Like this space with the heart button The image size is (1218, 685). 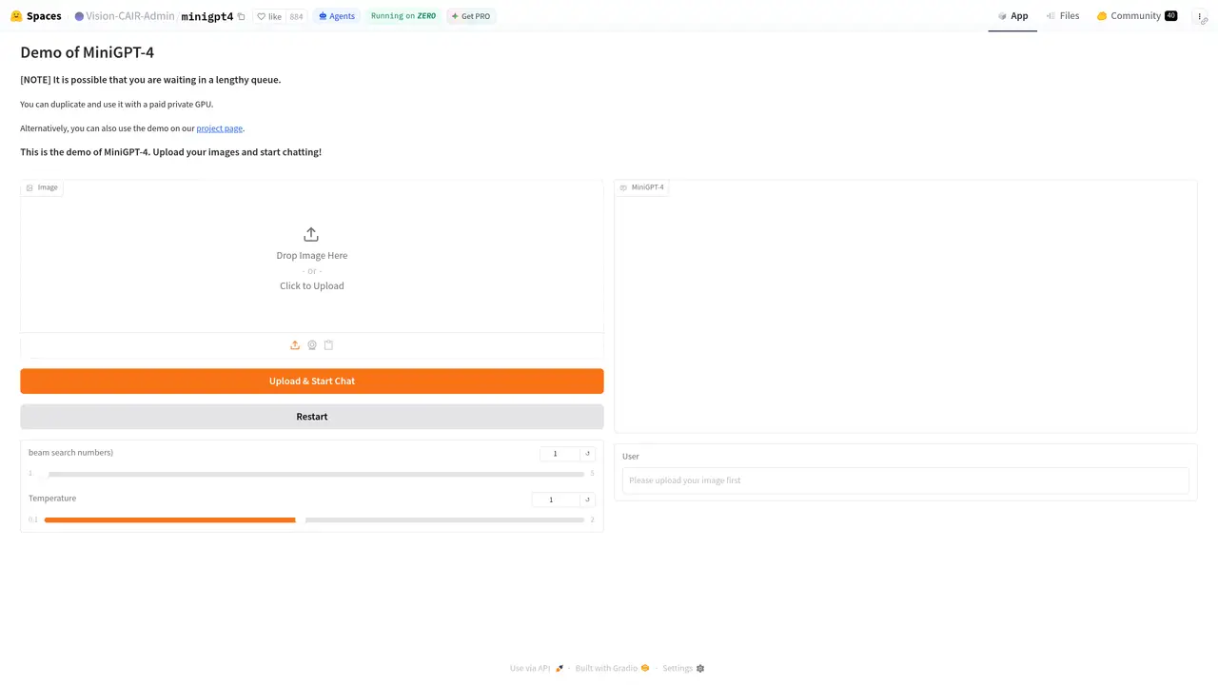click(269, 16)
